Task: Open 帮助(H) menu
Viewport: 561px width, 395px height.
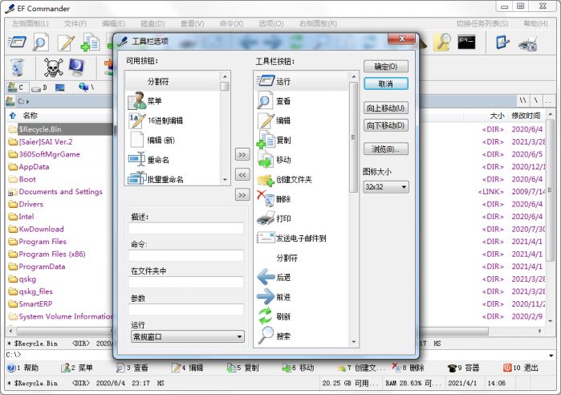Action: (x=535, y=23)
